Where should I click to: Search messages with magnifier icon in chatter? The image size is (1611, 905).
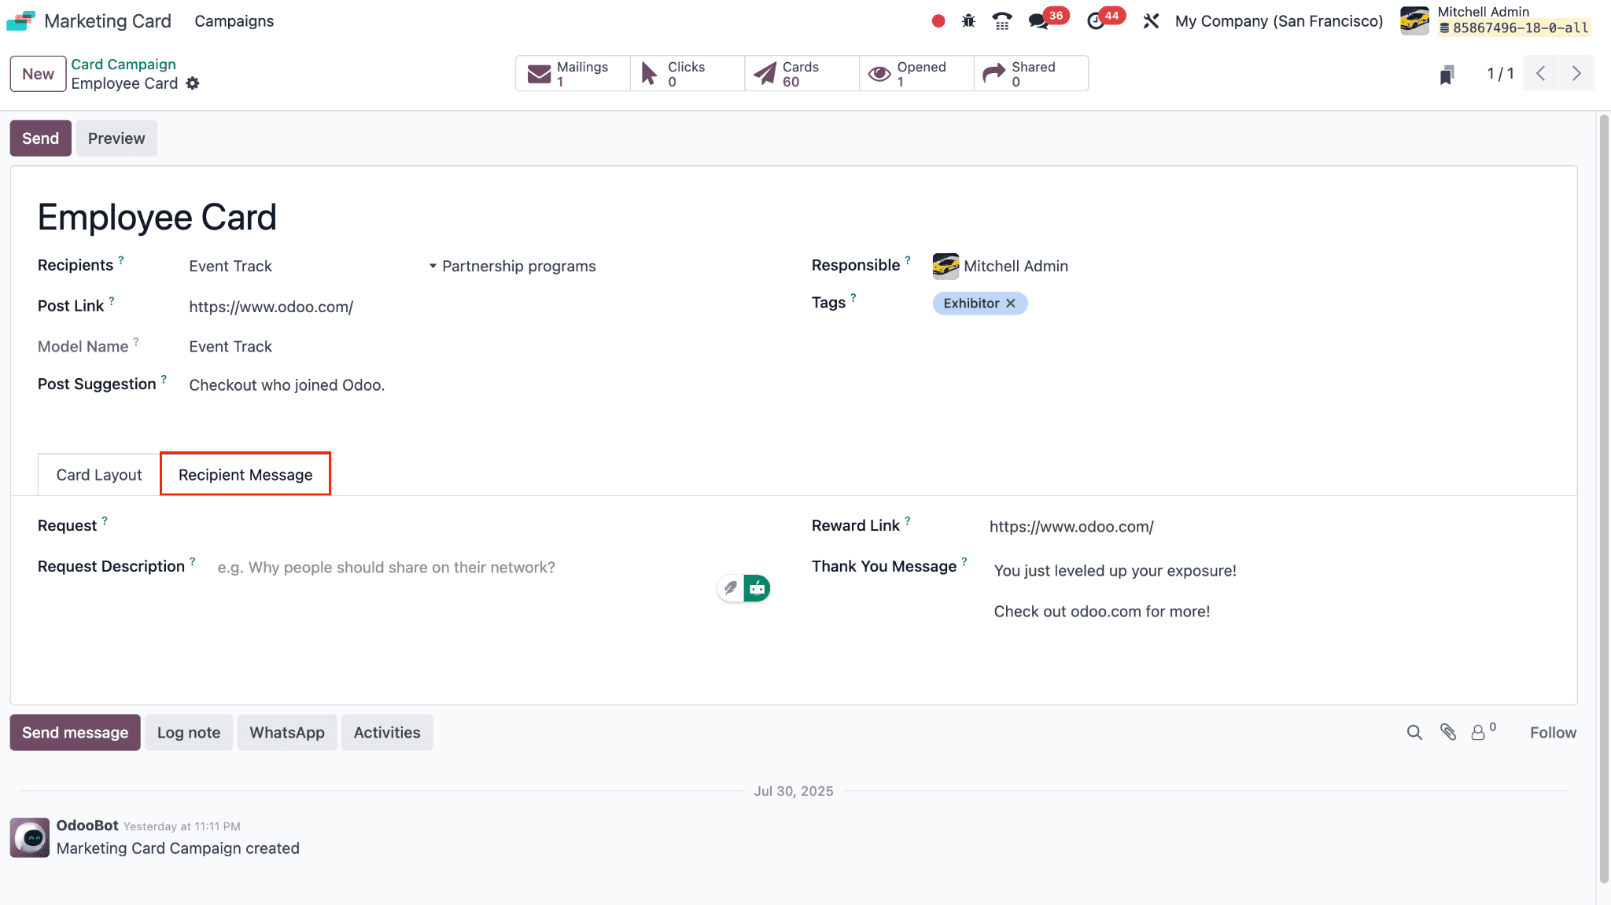click(x=1414, y=733)
